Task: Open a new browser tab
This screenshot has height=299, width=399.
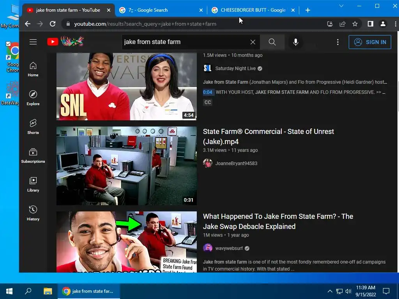Action: [308, 10]
